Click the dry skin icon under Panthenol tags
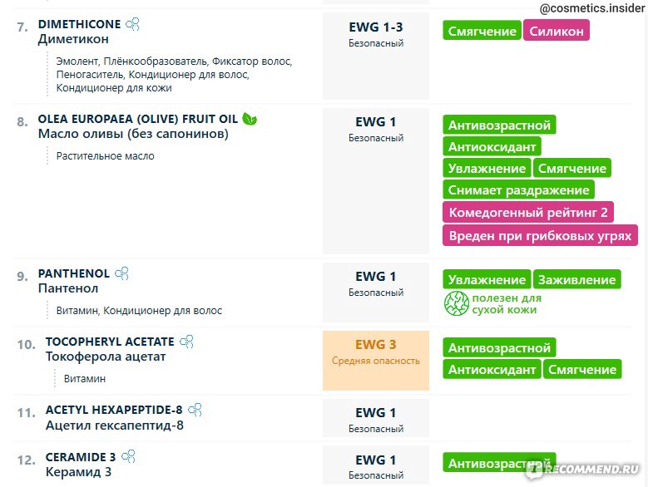The image size is (648, 487). [456, 303]
